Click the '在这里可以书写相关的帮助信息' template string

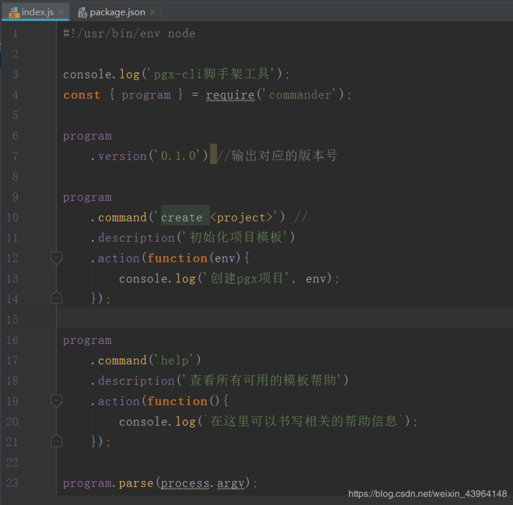(303, 421)
